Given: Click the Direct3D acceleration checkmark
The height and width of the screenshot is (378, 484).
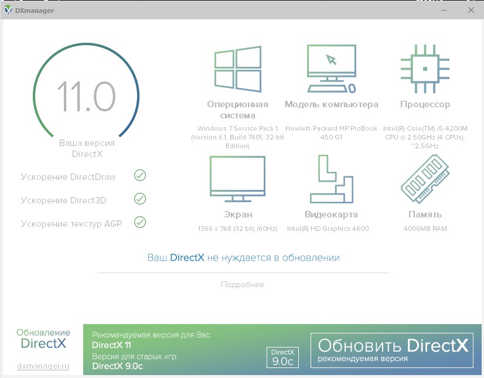Looking at the screenshot, I should (x=140, y=199).
